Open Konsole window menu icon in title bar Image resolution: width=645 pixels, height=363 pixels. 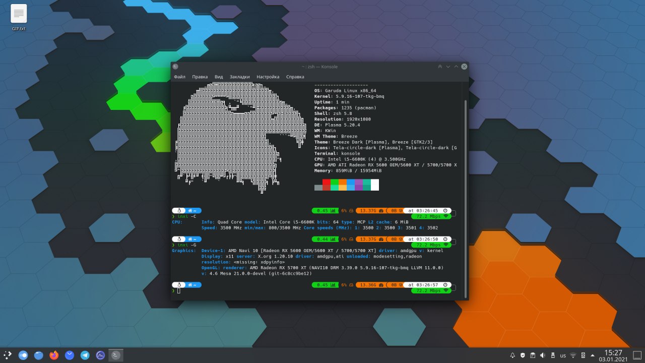tap(175, 67)
